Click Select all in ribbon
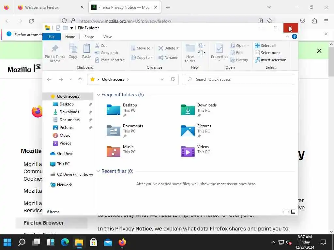The height and width of the screenshot is (250, 334). (x=265, y=46)
